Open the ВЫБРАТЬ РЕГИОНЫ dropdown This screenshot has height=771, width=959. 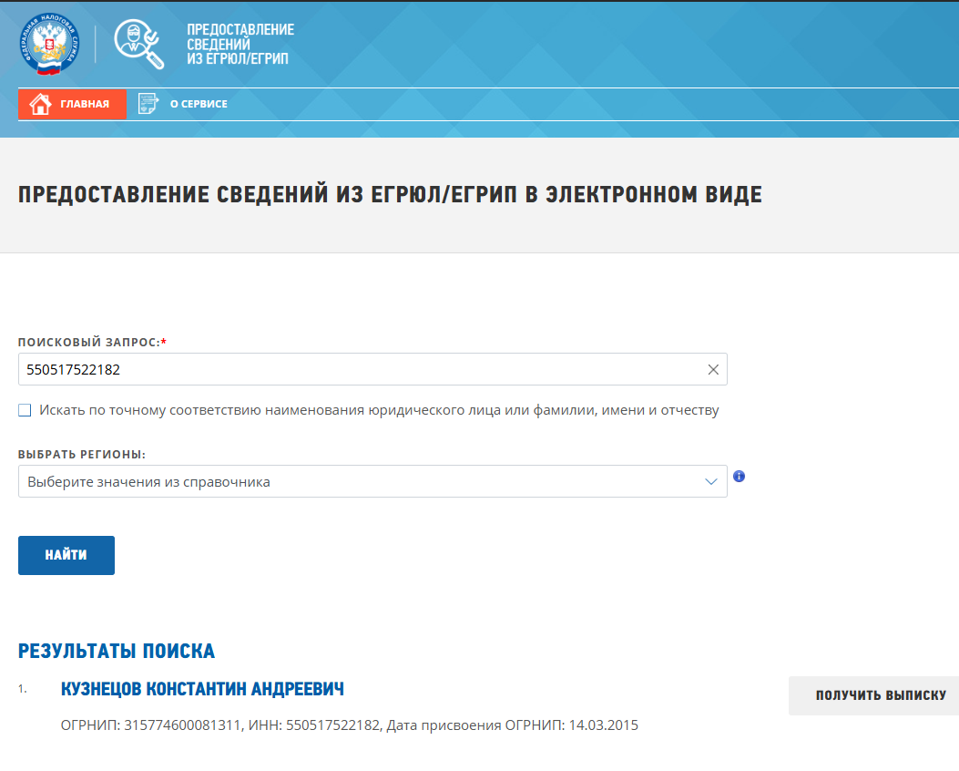coord(372,481)
